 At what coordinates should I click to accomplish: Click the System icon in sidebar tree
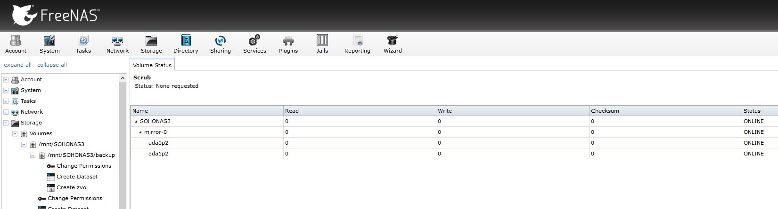[15, 91]
